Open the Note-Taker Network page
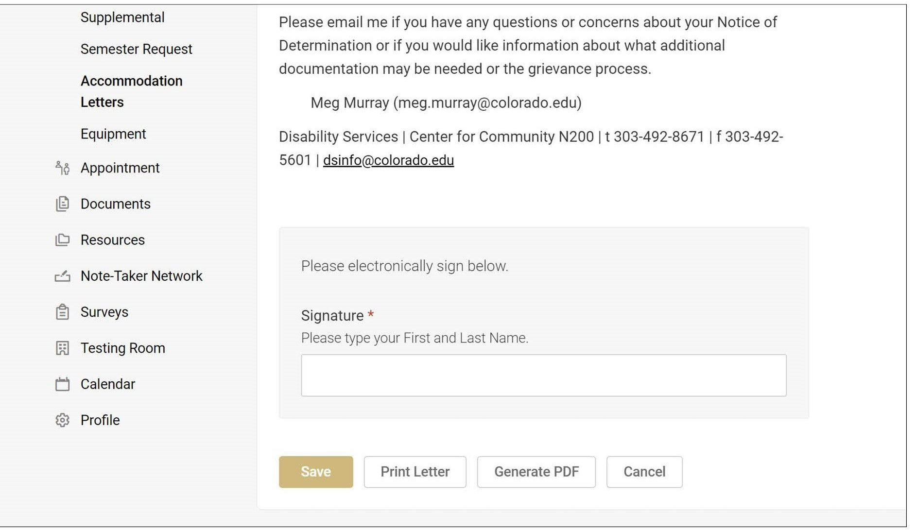 [141, 276]
